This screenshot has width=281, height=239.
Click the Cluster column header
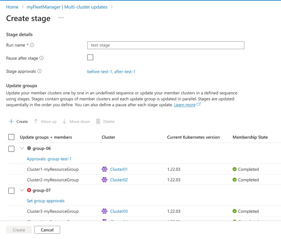(x=108, y=137)
